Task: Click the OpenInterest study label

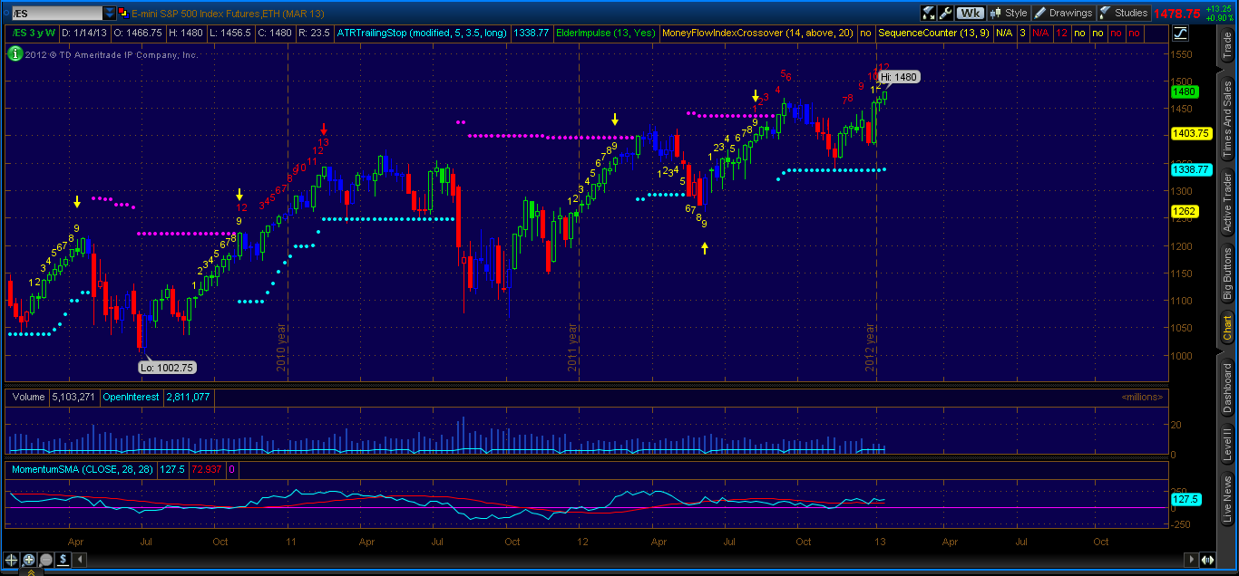Action: tap(131, 397)
